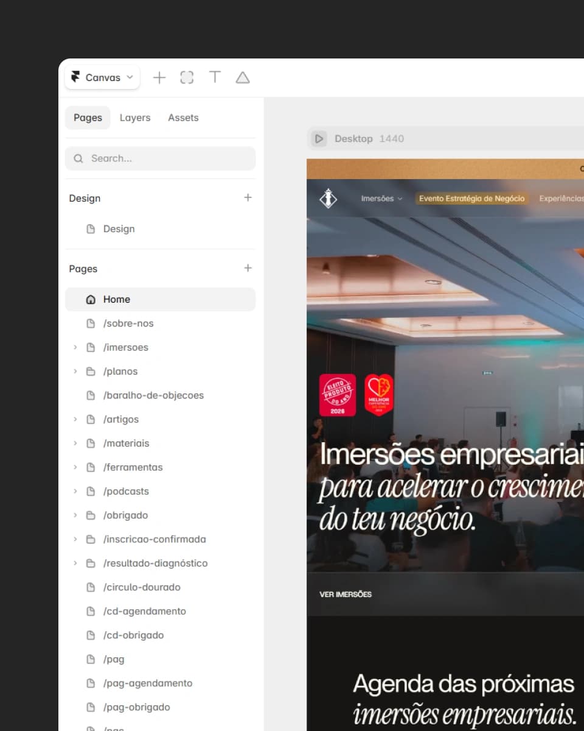Click the Eleito Produto do Ano badge

pyautogui.click(x=338, y=395)
